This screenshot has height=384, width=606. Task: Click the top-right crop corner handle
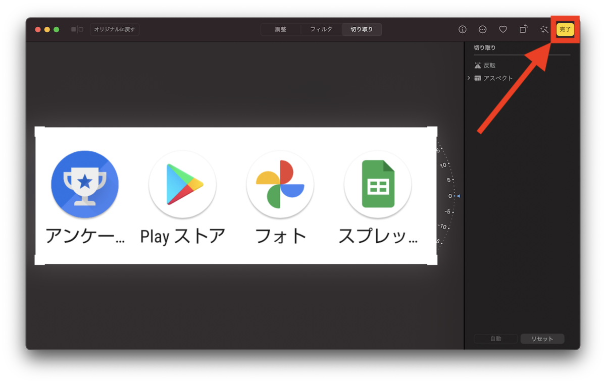(432, 132)
